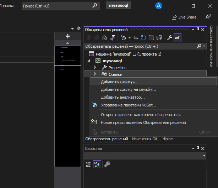This screenshot has width=218, height=188.
Task: Open 'Средства диагностики' side tab
Action: coord(212,46)
